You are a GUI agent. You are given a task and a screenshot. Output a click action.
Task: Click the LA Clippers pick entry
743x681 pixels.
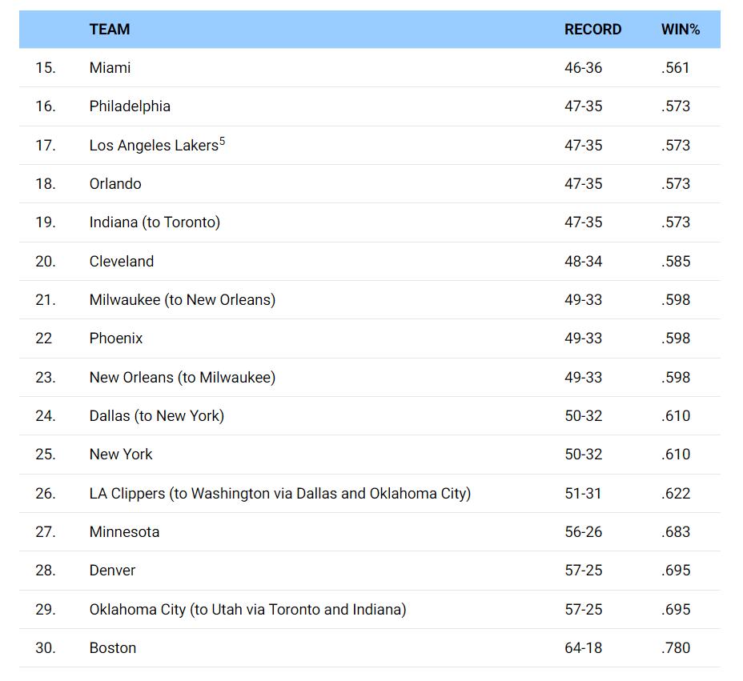coord(280,494)
